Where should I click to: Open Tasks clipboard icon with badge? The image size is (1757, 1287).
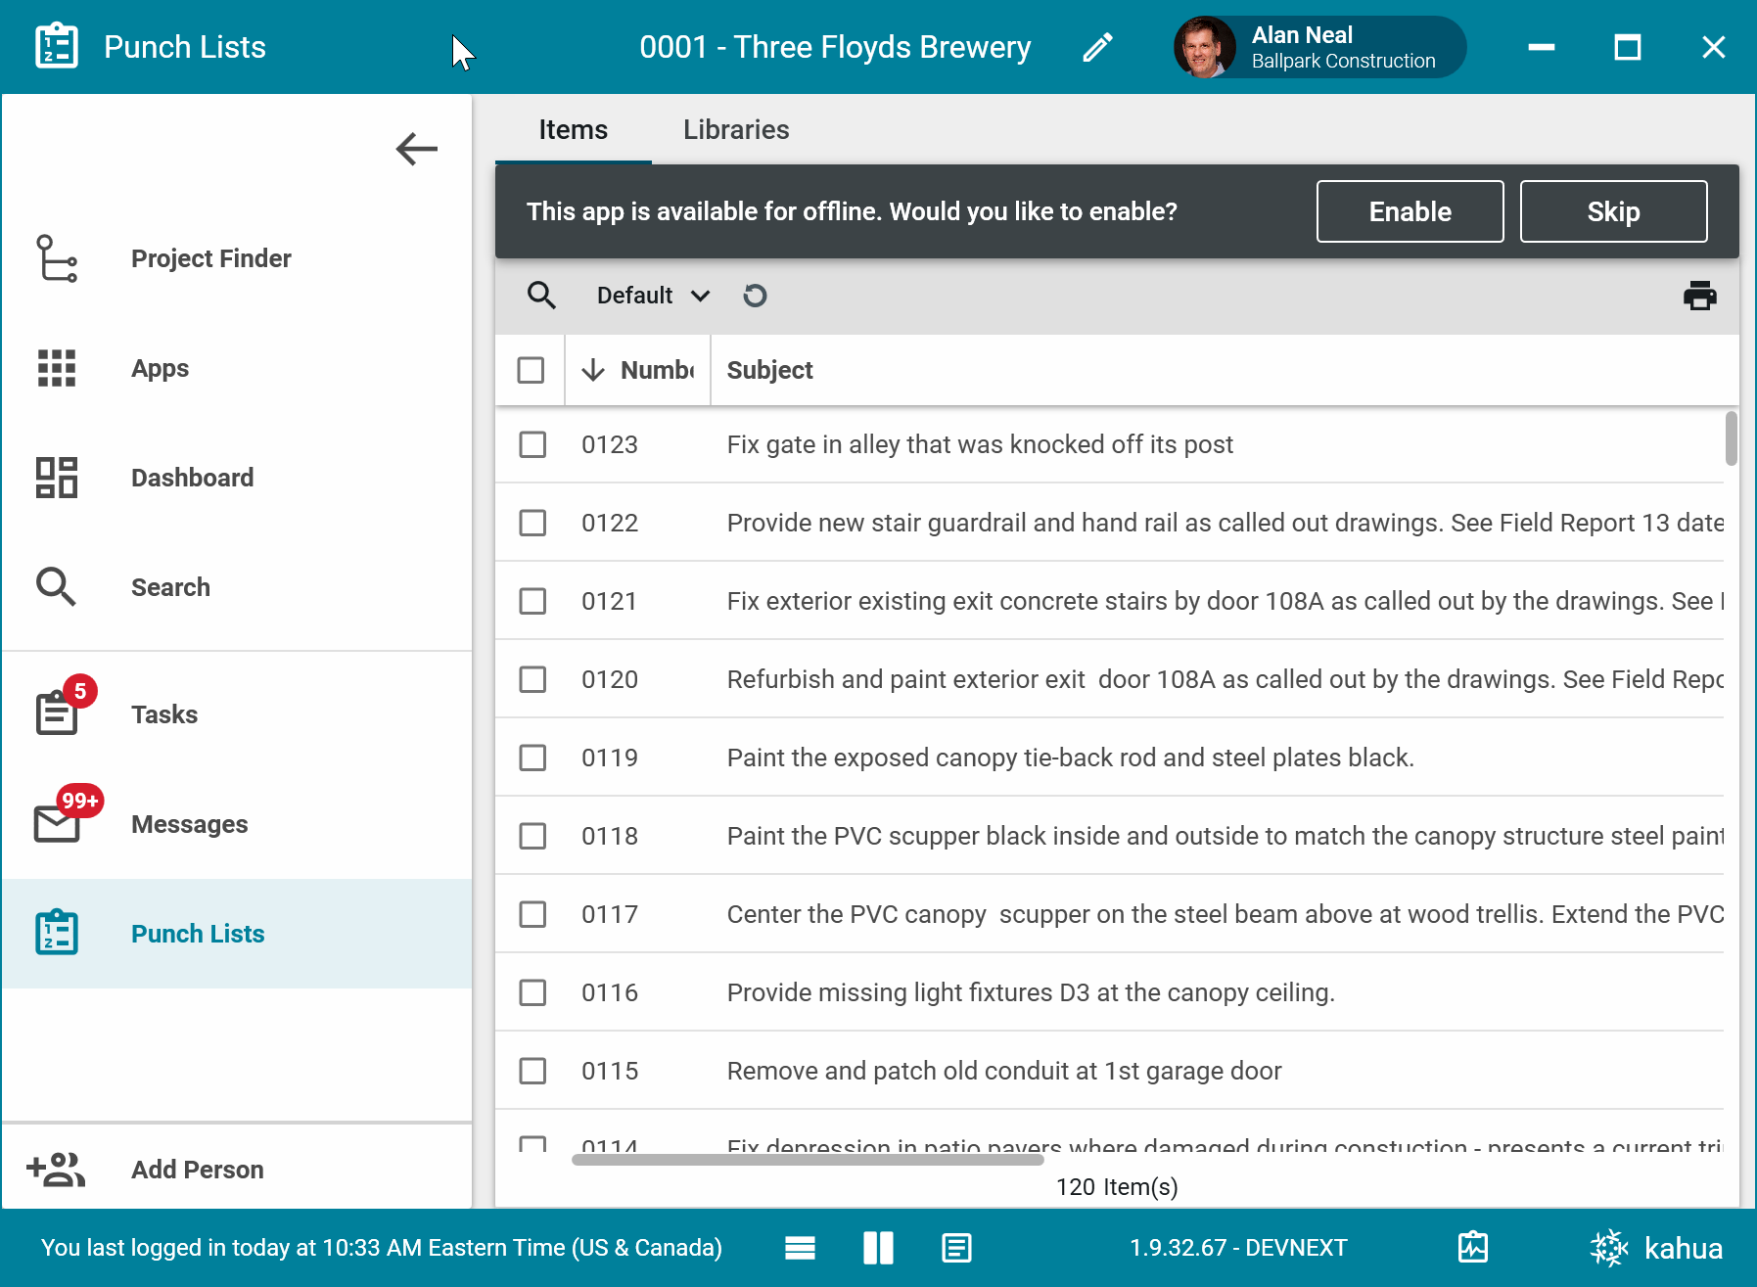point(57,712)
